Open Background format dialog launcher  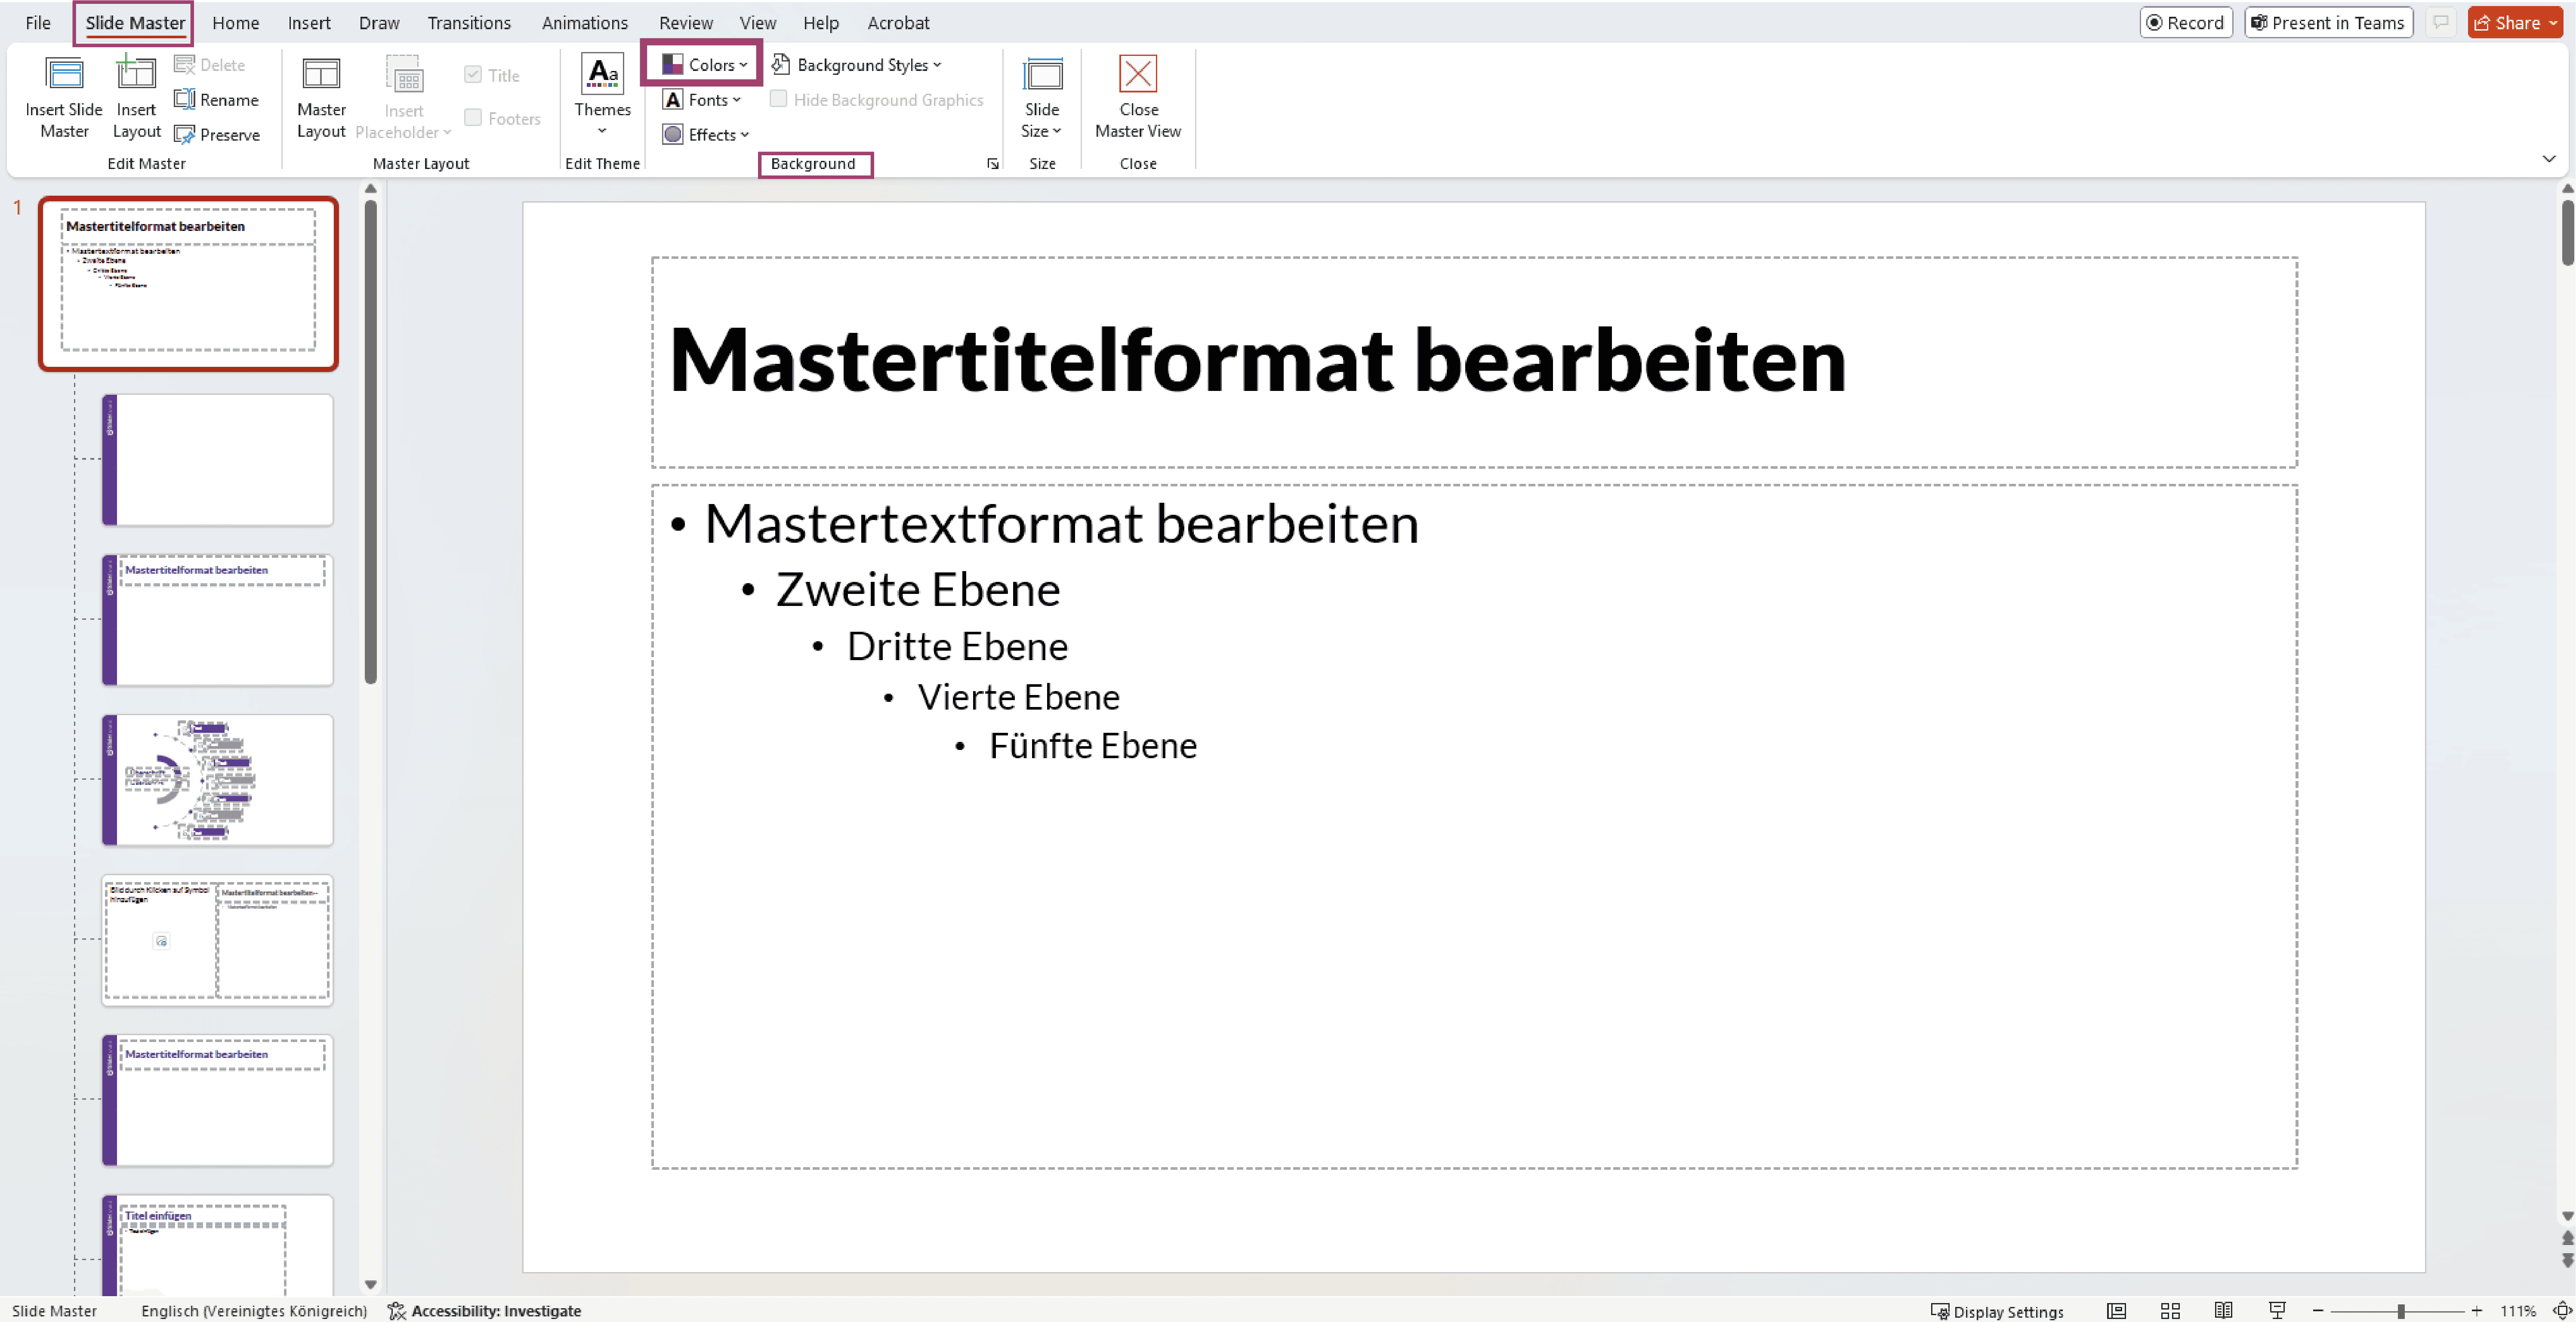pyautogui.click(x=992, y=164)
